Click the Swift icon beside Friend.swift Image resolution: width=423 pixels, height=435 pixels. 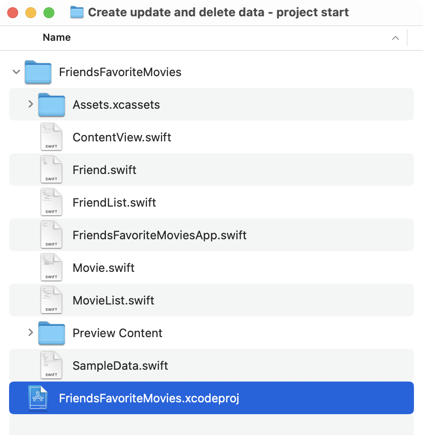pyautogui.click(x=51, y=169)
